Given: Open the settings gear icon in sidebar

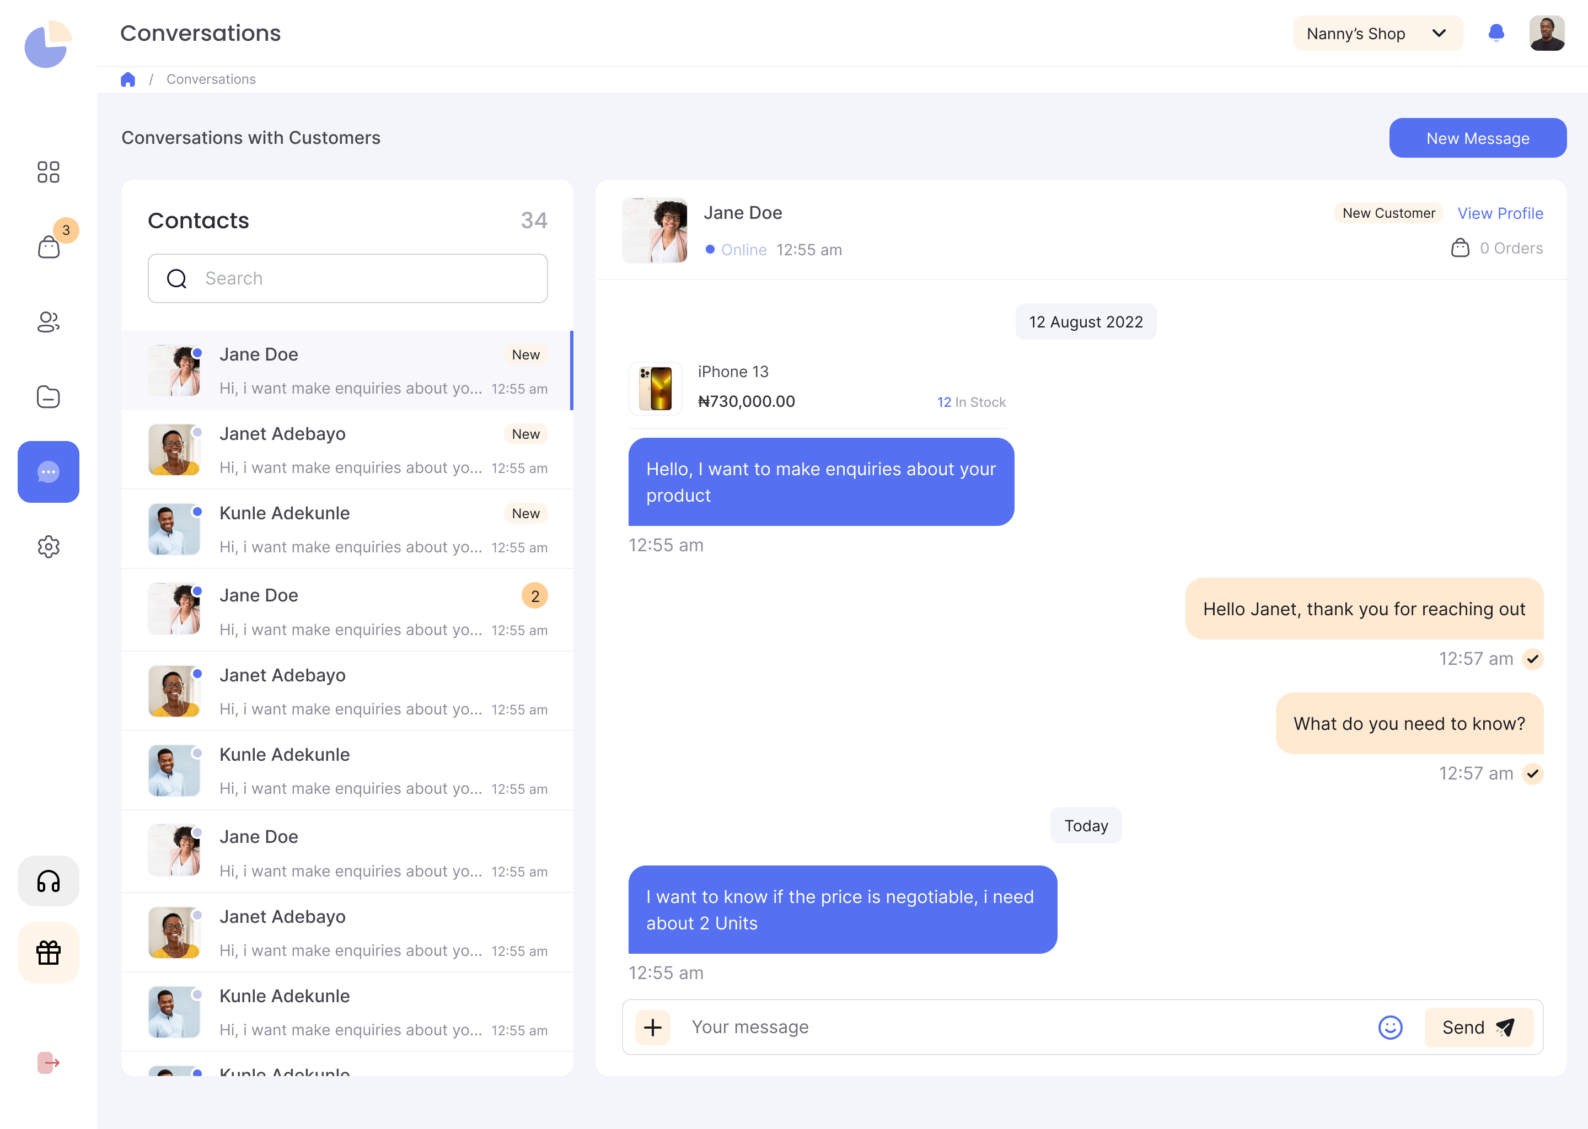Looking at the screenshot, I should 48,547.
